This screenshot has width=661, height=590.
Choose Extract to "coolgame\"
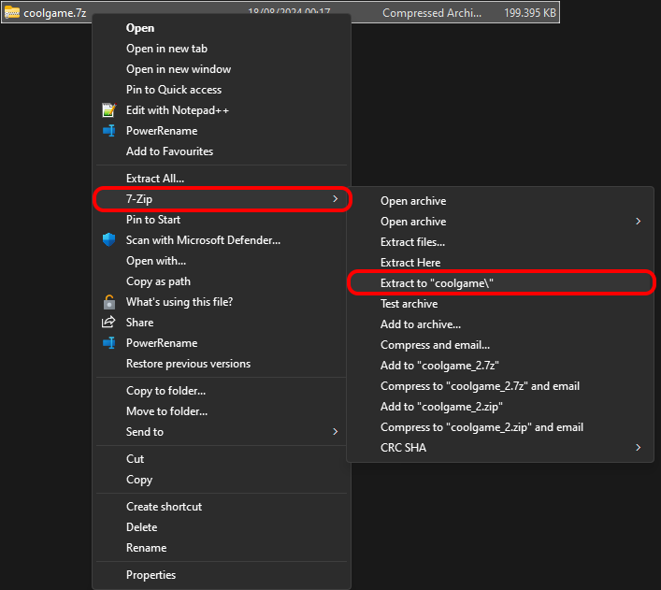click(x=500, y=283)
